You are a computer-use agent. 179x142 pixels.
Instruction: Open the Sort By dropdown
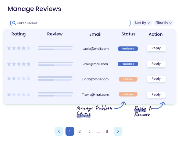[x=142, y=23]
